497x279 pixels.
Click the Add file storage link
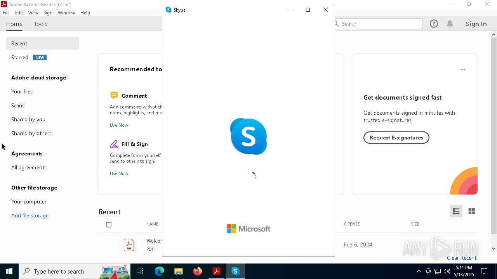[x=30, y=215]
